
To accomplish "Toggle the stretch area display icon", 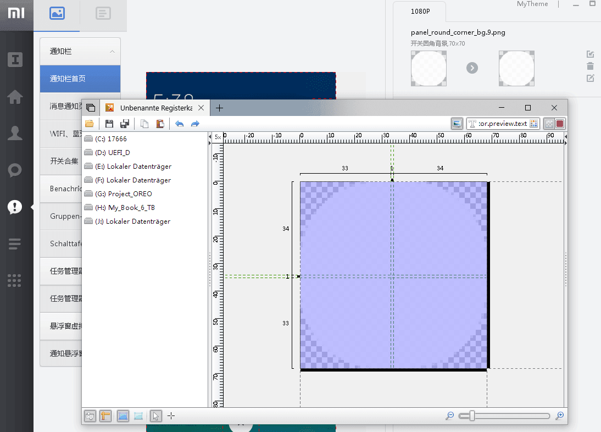I will point(123,416).
